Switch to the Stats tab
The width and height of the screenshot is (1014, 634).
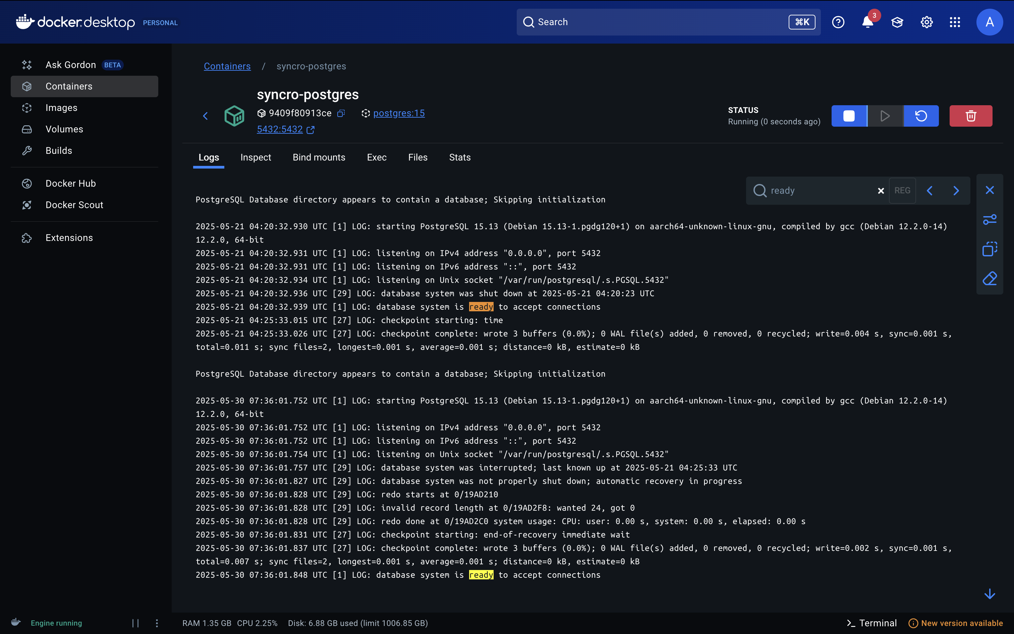click(460, 157)
